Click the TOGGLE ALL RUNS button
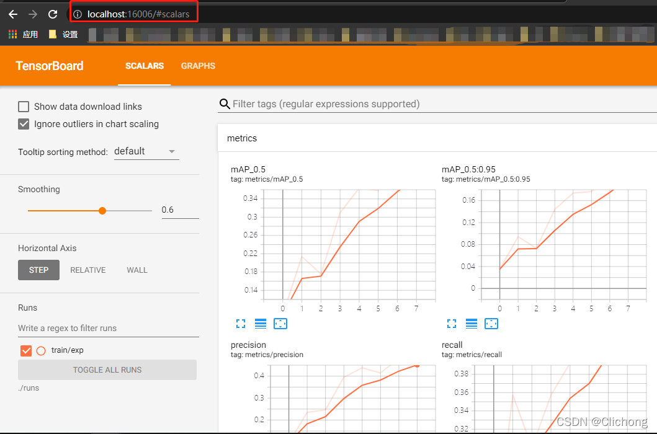 click(107, 370)
